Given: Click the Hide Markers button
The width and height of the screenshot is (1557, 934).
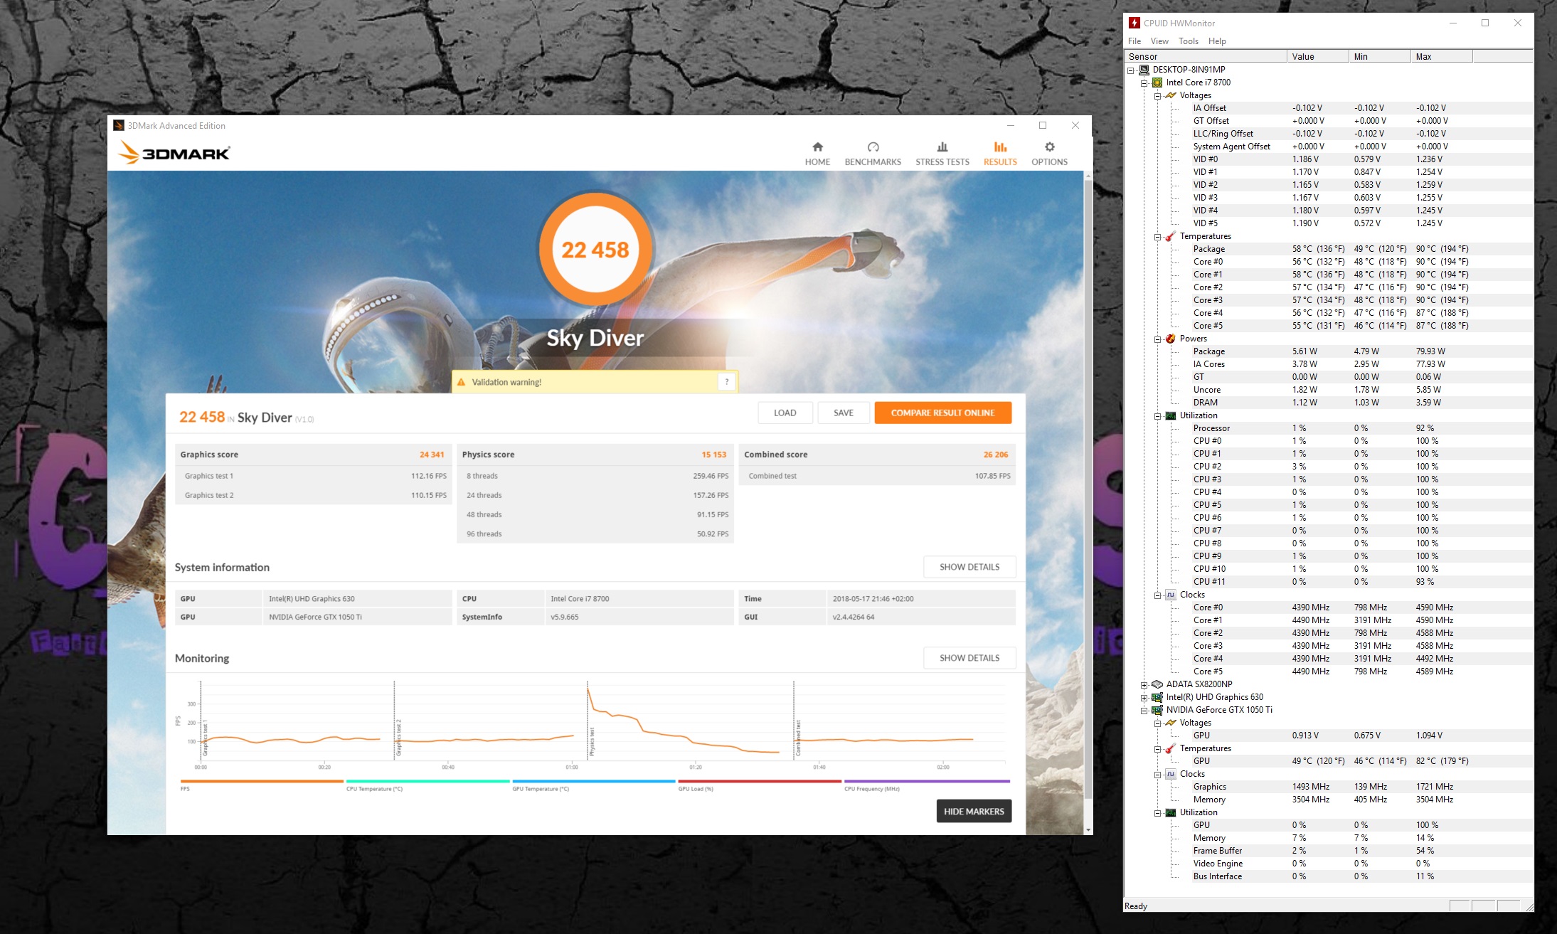Looking at the screenshot, I should (x=974, y=811).
